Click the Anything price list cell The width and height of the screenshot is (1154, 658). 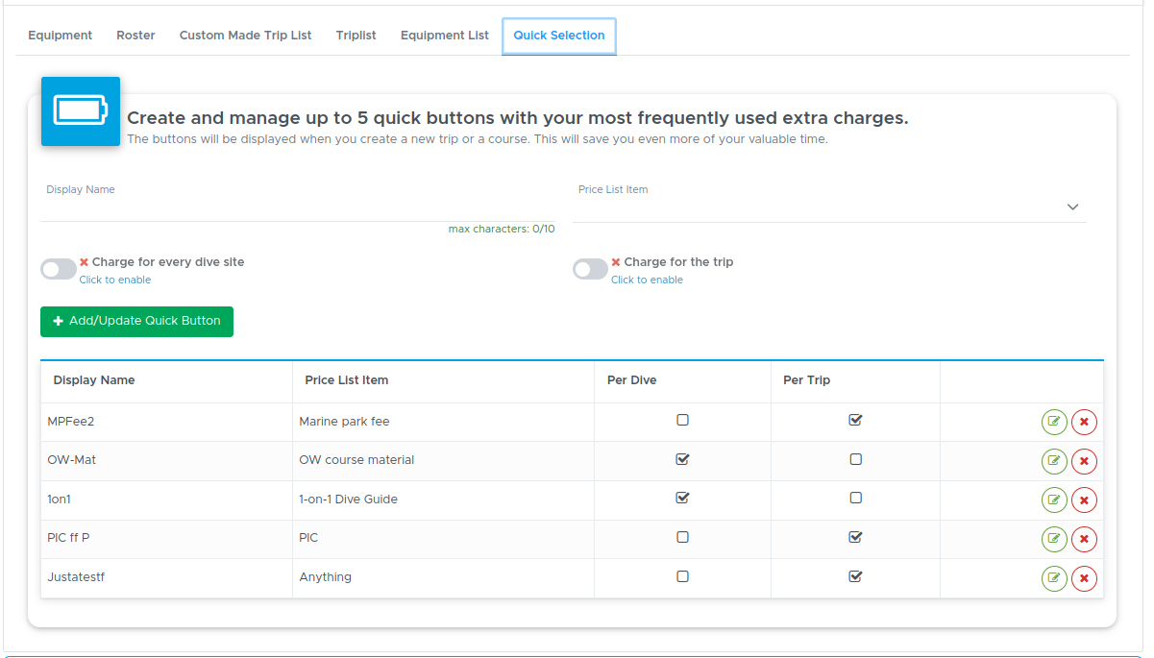coord(443,577)
